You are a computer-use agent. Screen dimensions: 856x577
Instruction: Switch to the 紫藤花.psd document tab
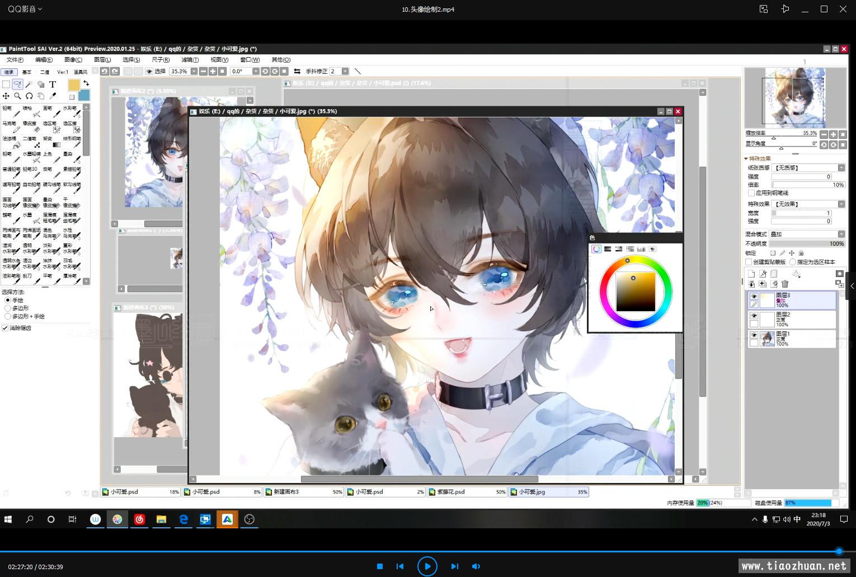tap(467, 492)
